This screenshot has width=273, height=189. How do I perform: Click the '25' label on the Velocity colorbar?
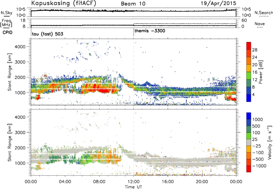(x=255, y=140)
